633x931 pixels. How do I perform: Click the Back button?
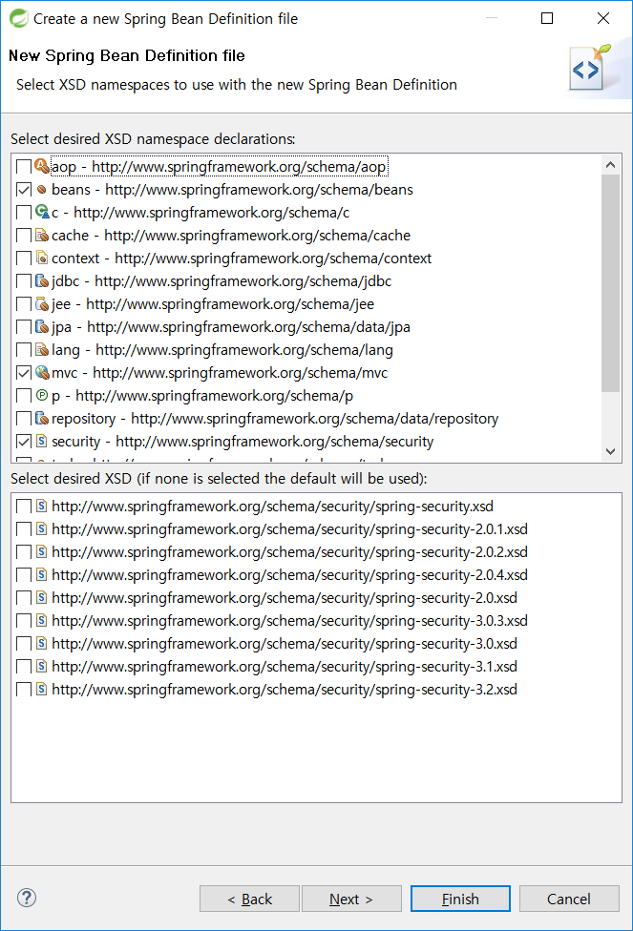point(249,899)
